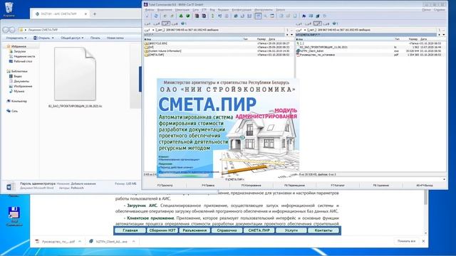Open Общий доступ dropdown in Explorer

(72, 38)
